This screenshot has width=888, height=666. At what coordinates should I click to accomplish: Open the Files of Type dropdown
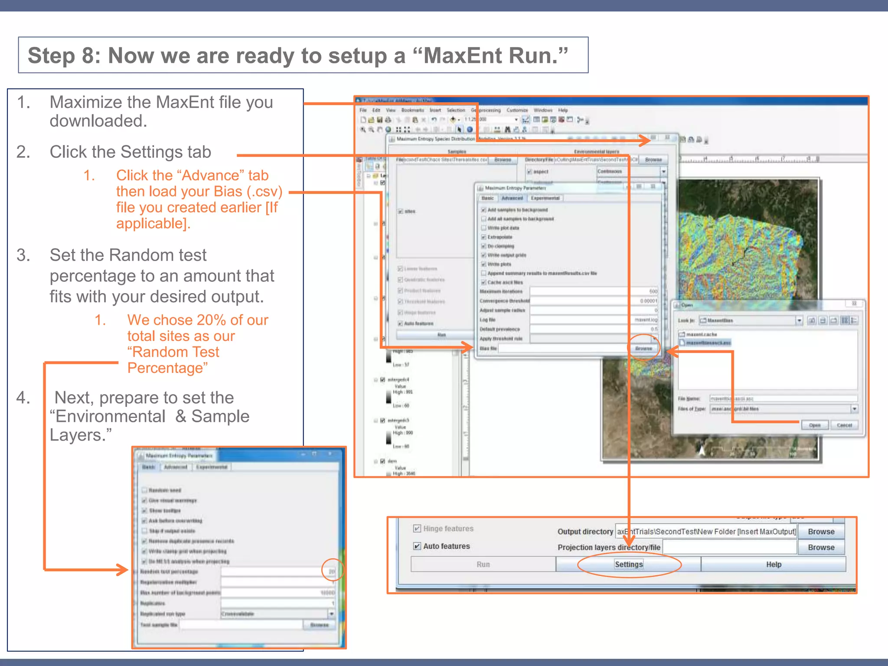point(854,409)
